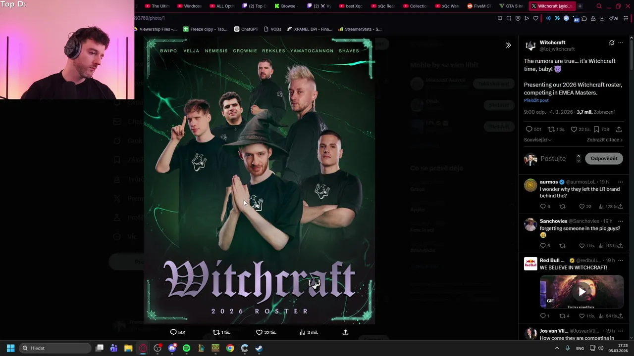
Task: Click the Postujte reply input field
Action: point(553,159)
